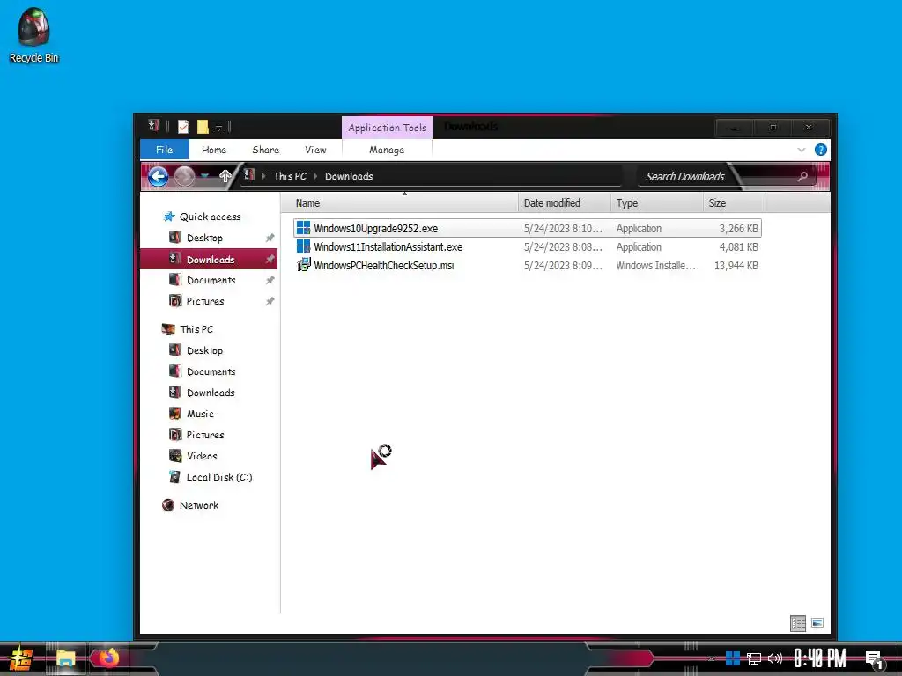Expand the breadcrumb arrow after This PC
Viewport: 902px width, 676px height.
[x=316, y=176]
